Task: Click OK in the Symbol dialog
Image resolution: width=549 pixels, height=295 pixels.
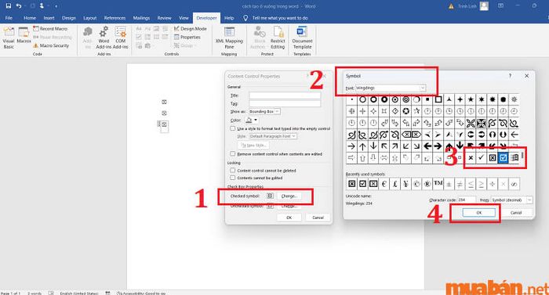Action: tap(479, 213)
